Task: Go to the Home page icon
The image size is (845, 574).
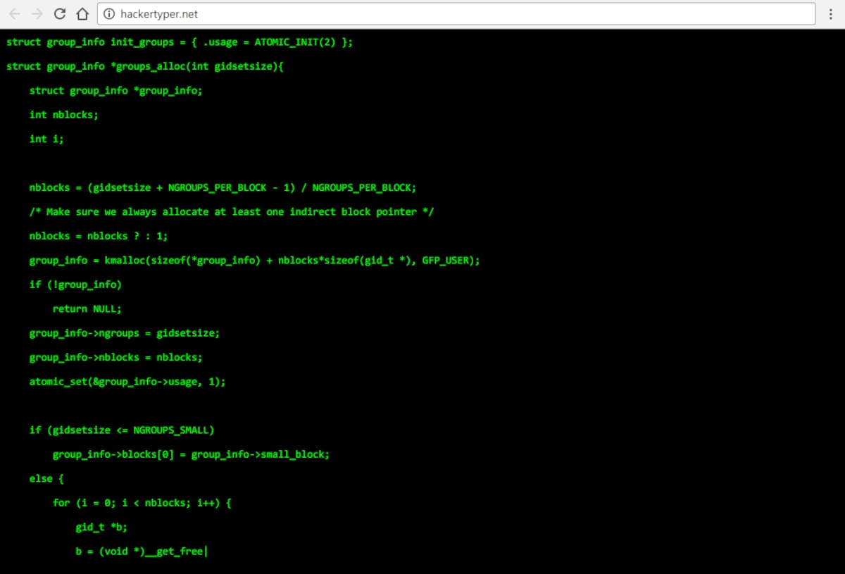Action: pyautogui.click(x=82, y=13)
